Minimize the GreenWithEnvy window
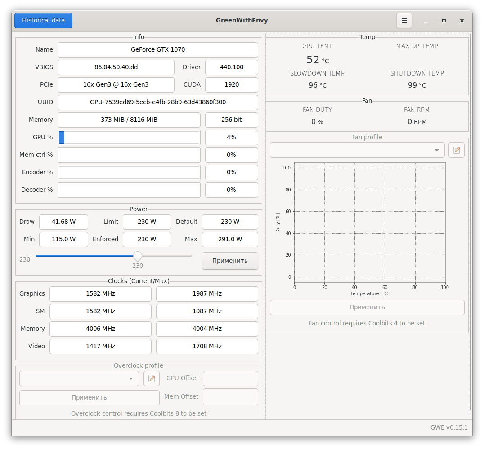This screenshot has height=449, width=484. pos(426,21)
